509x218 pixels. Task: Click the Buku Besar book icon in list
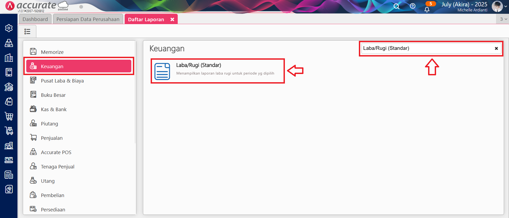click(33, 94)
